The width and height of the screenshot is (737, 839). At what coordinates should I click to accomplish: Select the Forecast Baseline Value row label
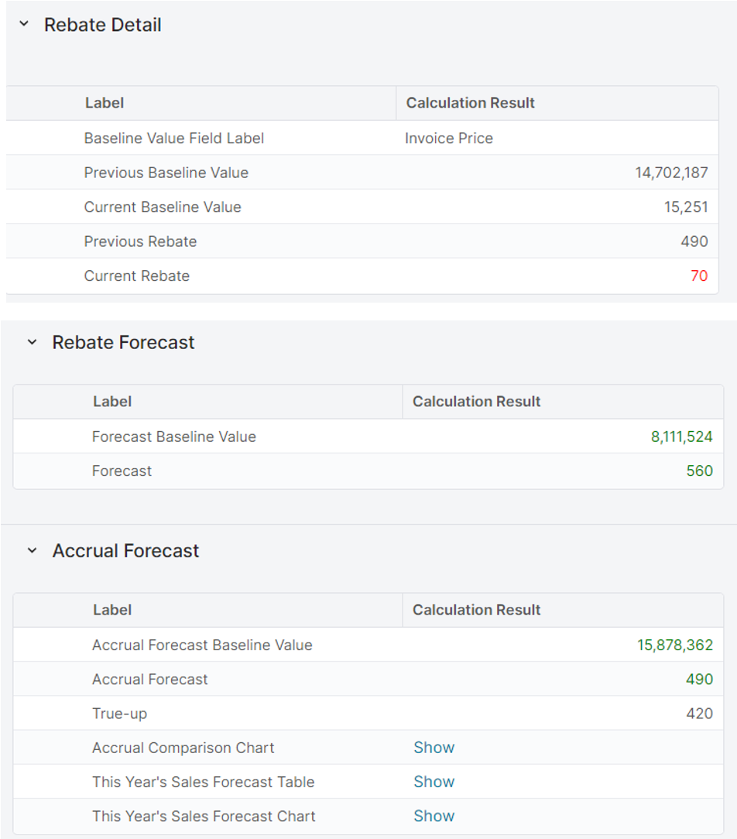[x=173, y=437]
